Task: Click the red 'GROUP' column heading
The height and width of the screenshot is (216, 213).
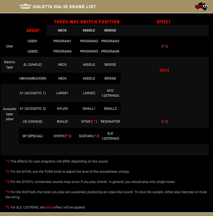Action: pyautogui.click(x=33, y=30)
